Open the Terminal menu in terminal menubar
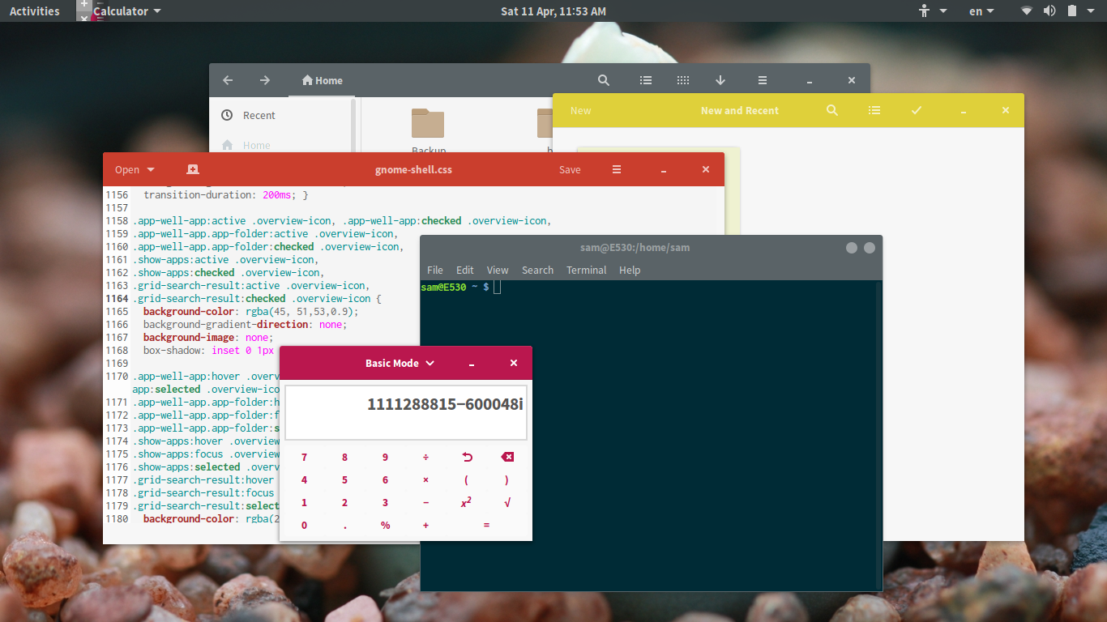This screenshot has height=622, width=1107. (586, 270)
